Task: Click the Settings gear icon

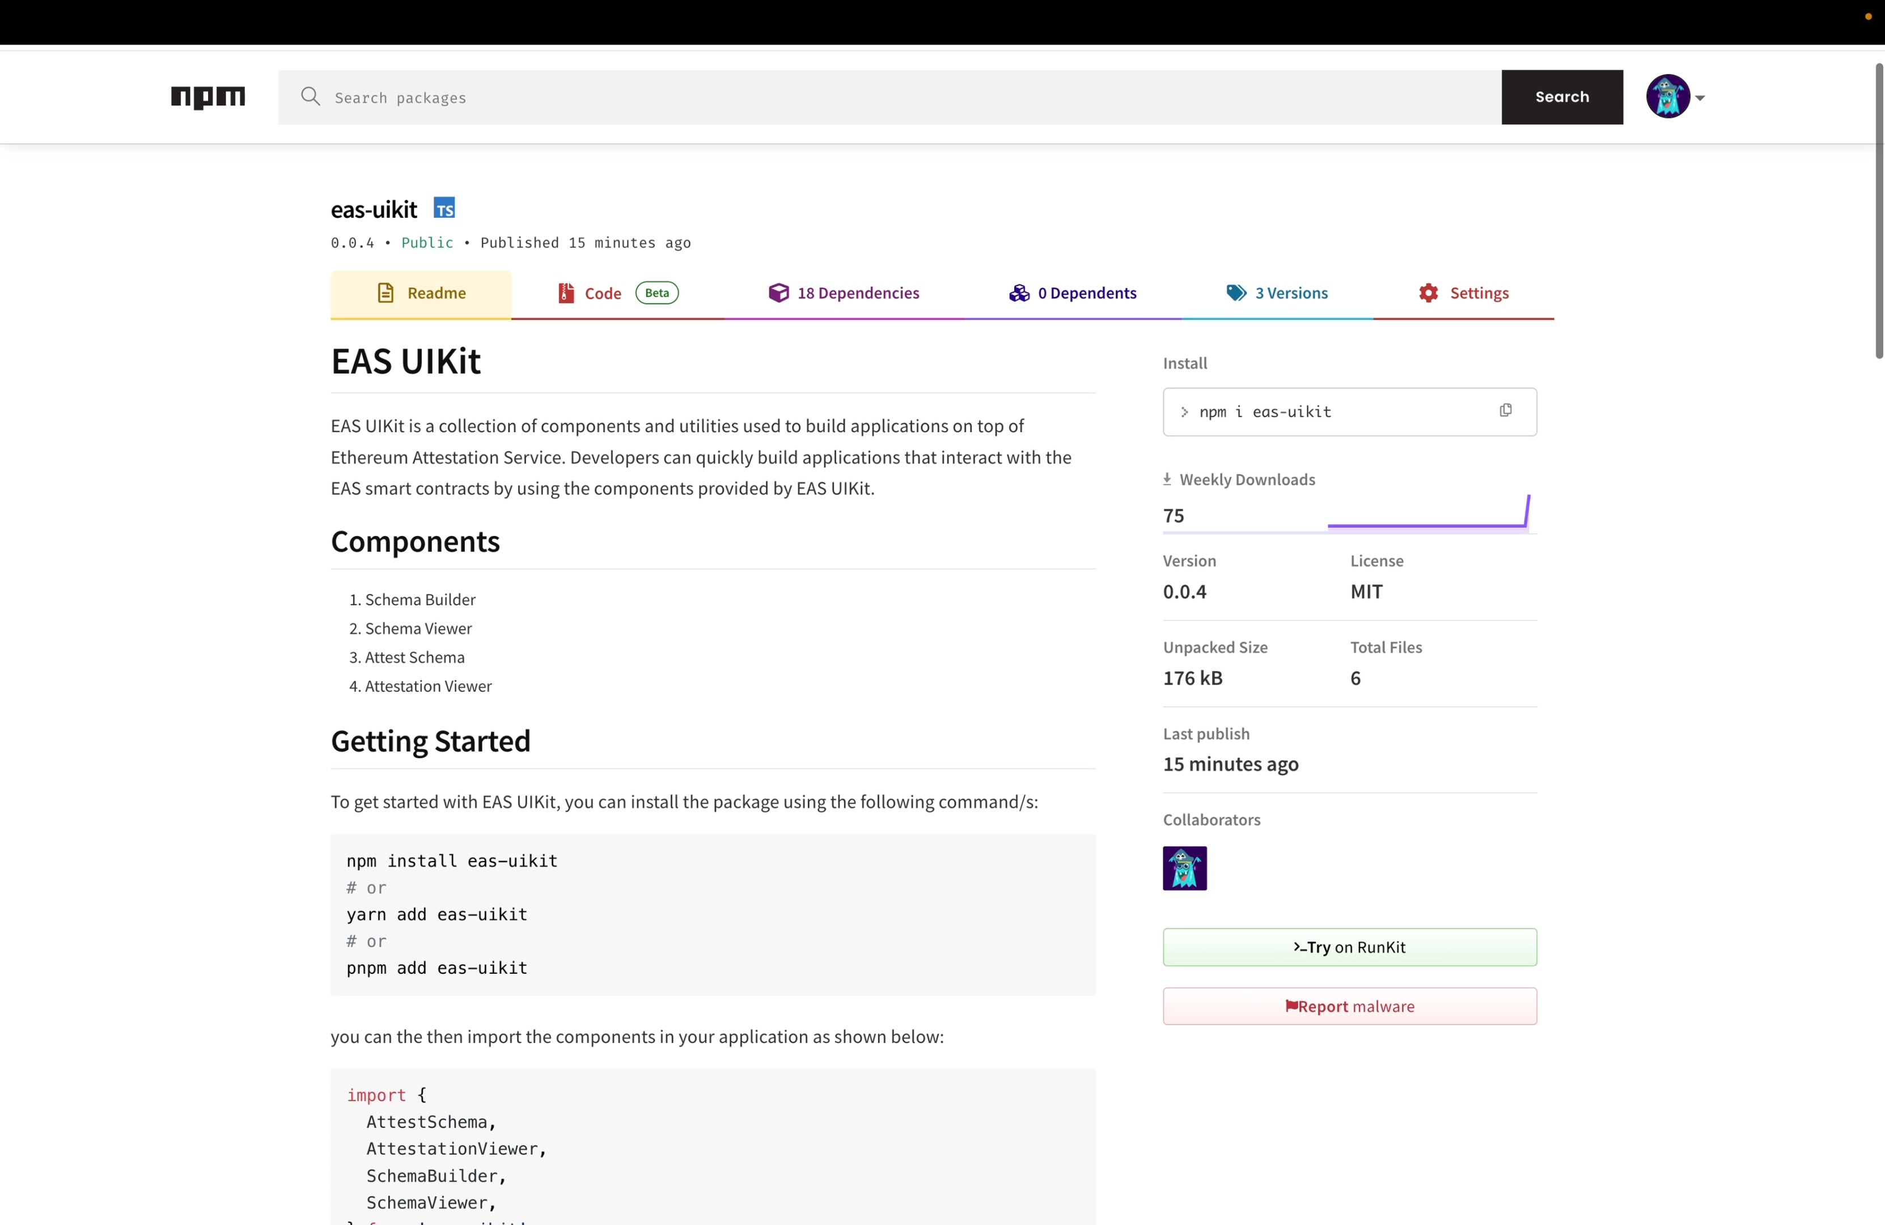Action: coord(1427,293)
